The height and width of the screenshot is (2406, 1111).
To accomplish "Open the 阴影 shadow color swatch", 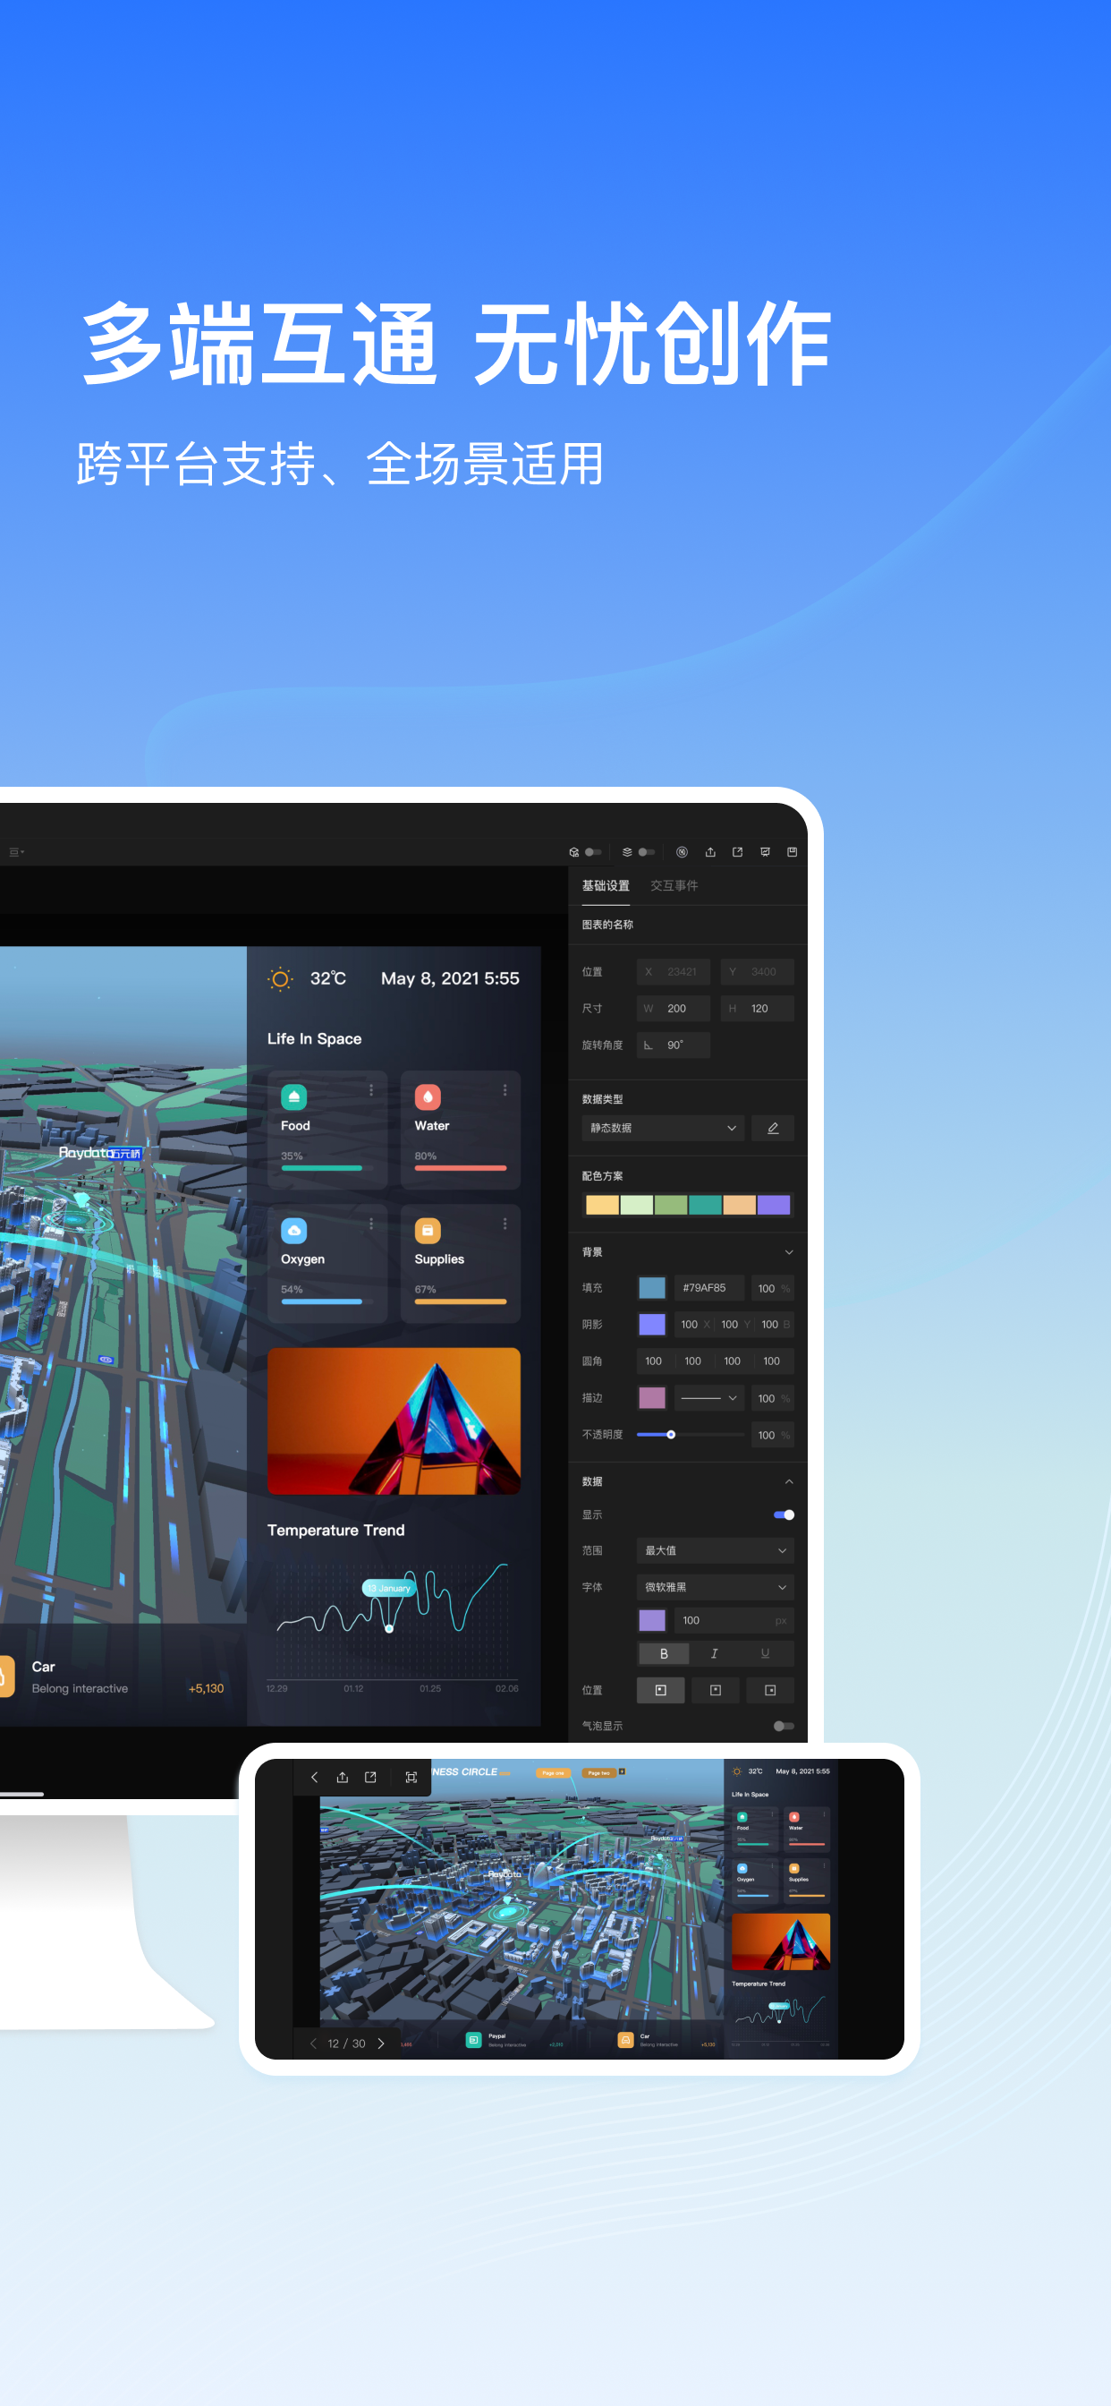I will pyautogui.click(x=652, y=1324).
